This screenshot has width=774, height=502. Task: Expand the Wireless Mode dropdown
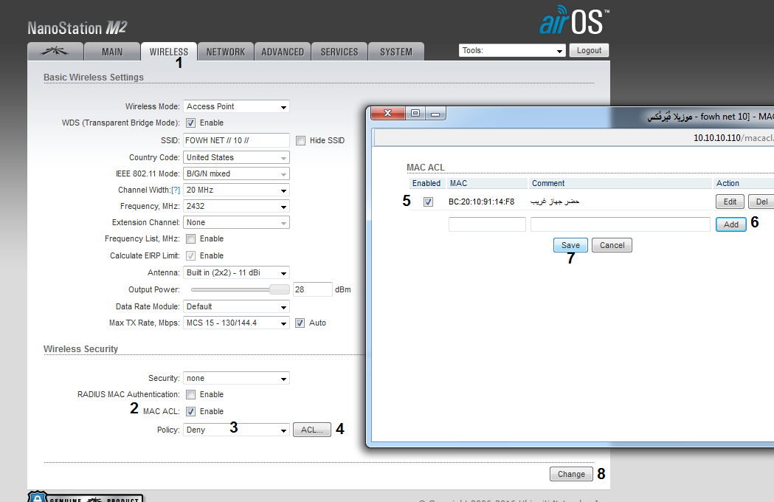pyautogui.click(x=236, y=106)
